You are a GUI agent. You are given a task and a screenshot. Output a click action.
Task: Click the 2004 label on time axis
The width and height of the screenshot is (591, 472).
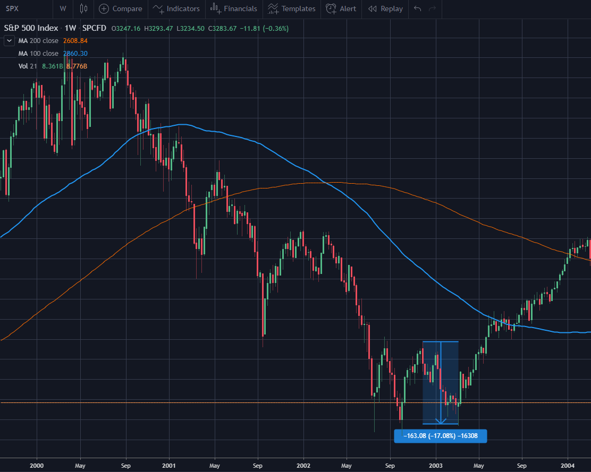(x=568, y=466)
